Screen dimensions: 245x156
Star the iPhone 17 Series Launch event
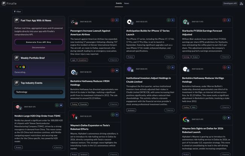[x=173, y=20]
